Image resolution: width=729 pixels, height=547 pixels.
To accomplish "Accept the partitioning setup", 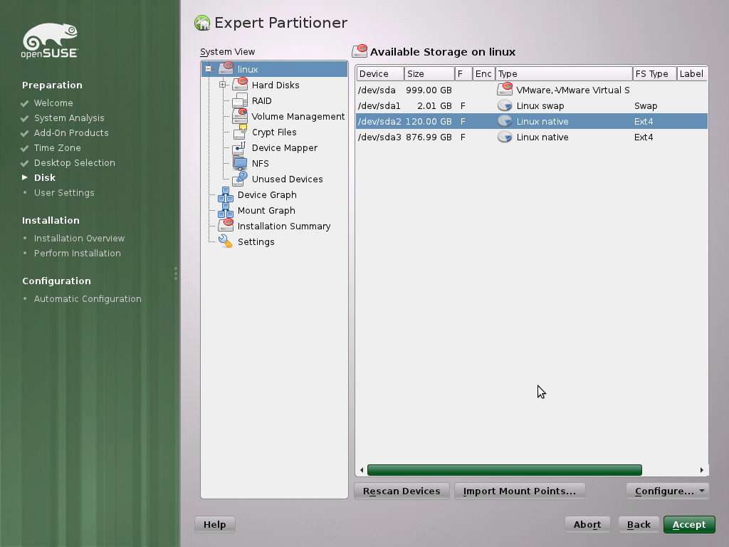I will tap(689, 524).
